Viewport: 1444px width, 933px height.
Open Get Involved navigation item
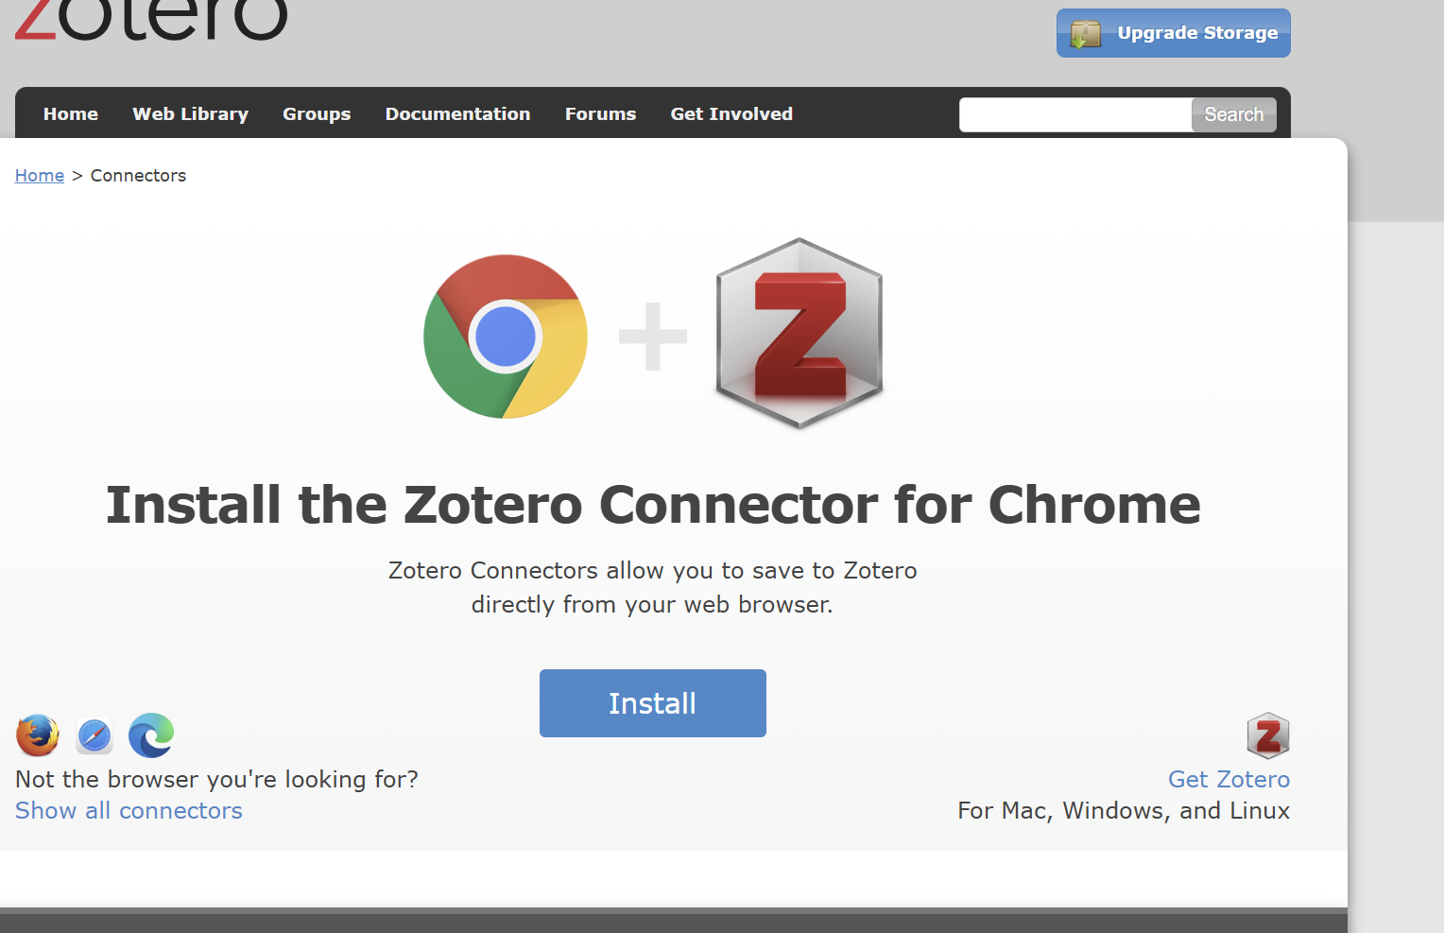731,114
